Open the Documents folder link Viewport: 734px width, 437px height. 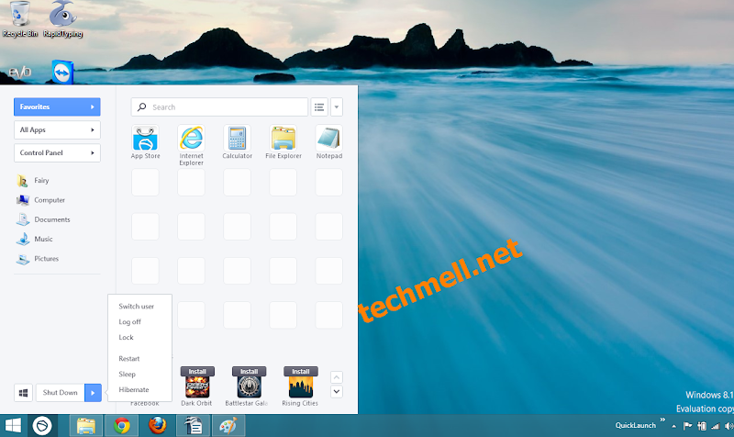point(43,219)
